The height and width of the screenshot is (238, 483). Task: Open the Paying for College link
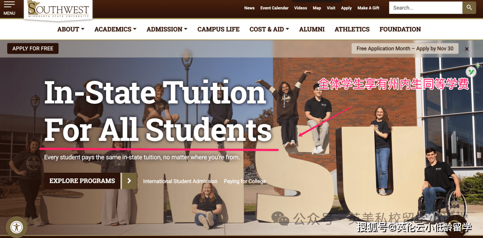pos(245,181)
